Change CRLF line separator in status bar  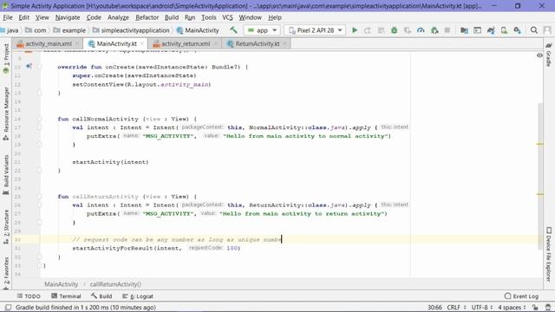tap(456, 308)
